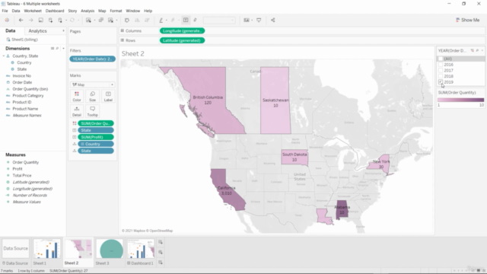Open the Tooltip mark card
This screenshot has width=487, height=274.
click(x=92, y=111)
